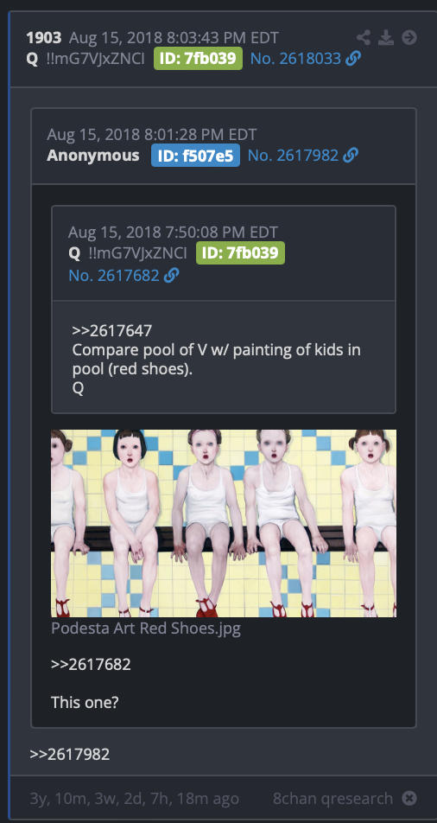Viewport: 437px width, 823px height.
Task: Click the >>2617982 reference at bottom
Action: [x=70, y=754]
